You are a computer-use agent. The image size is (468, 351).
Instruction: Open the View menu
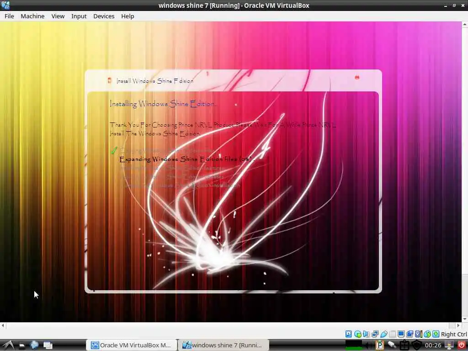pyautogui.click(x=58, y=16)
